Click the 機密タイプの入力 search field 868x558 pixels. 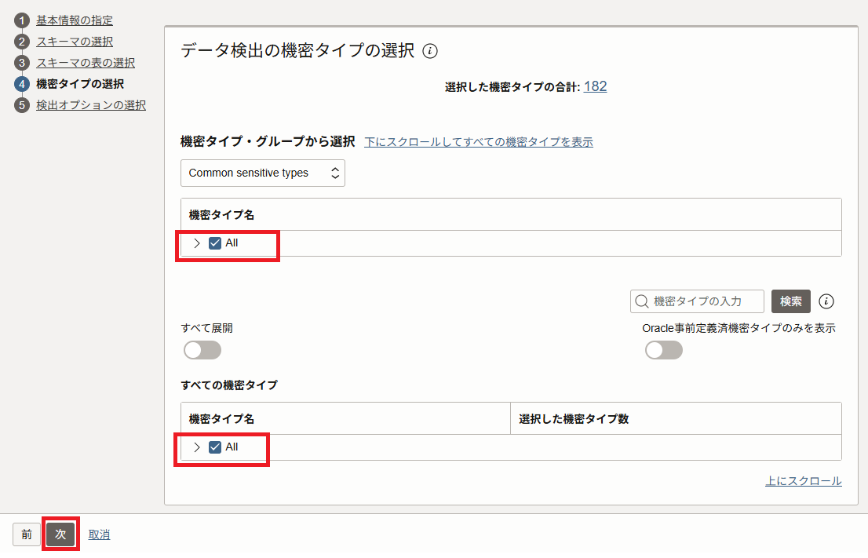pos(697,301)
